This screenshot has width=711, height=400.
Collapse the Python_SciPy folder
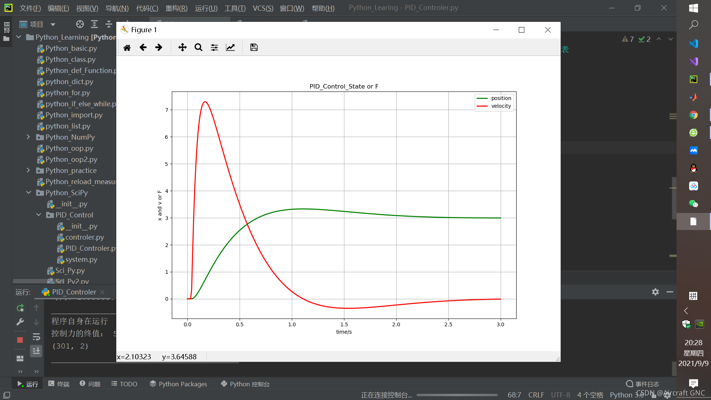tap(29, 193)
